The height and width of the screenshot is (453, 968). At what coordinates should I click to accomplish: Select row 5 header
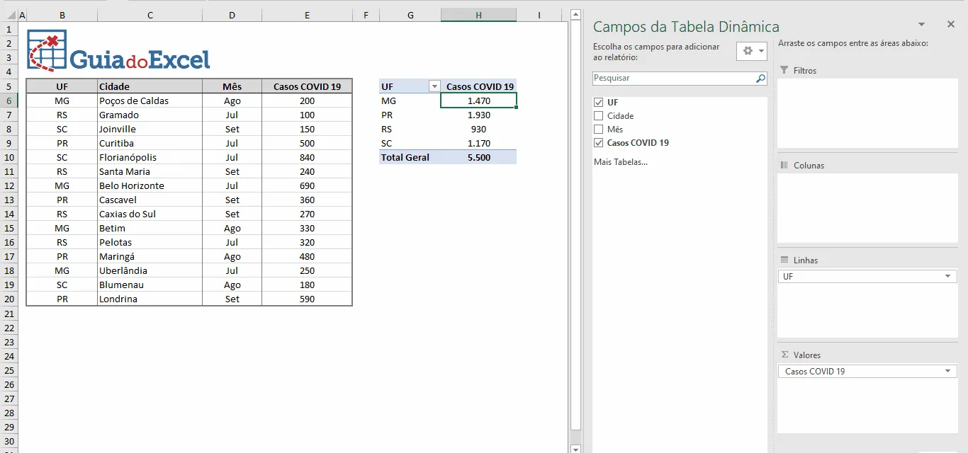click(9, 86)
